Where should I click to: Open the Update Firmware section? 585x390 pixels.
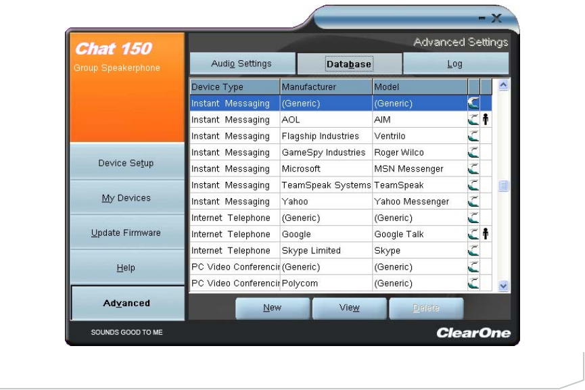coord(126,233)
